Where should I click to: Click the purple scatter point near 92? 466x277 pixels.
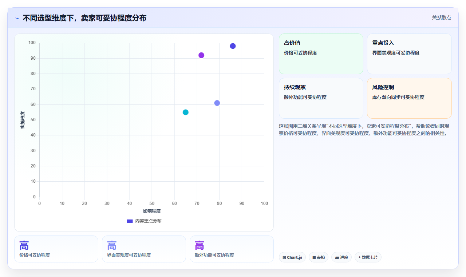coord(201,55)
